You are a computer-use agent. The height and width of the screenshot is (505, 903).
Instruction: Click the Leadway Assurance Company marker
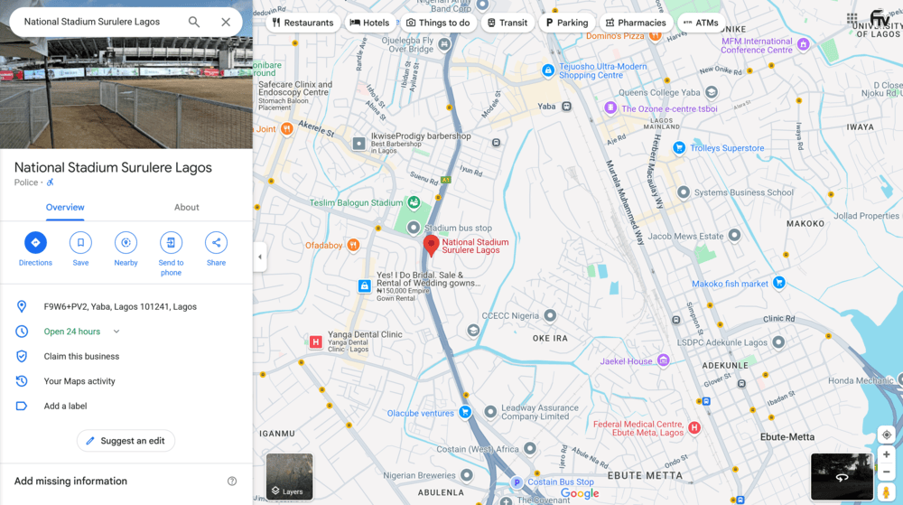click(490, 412)
